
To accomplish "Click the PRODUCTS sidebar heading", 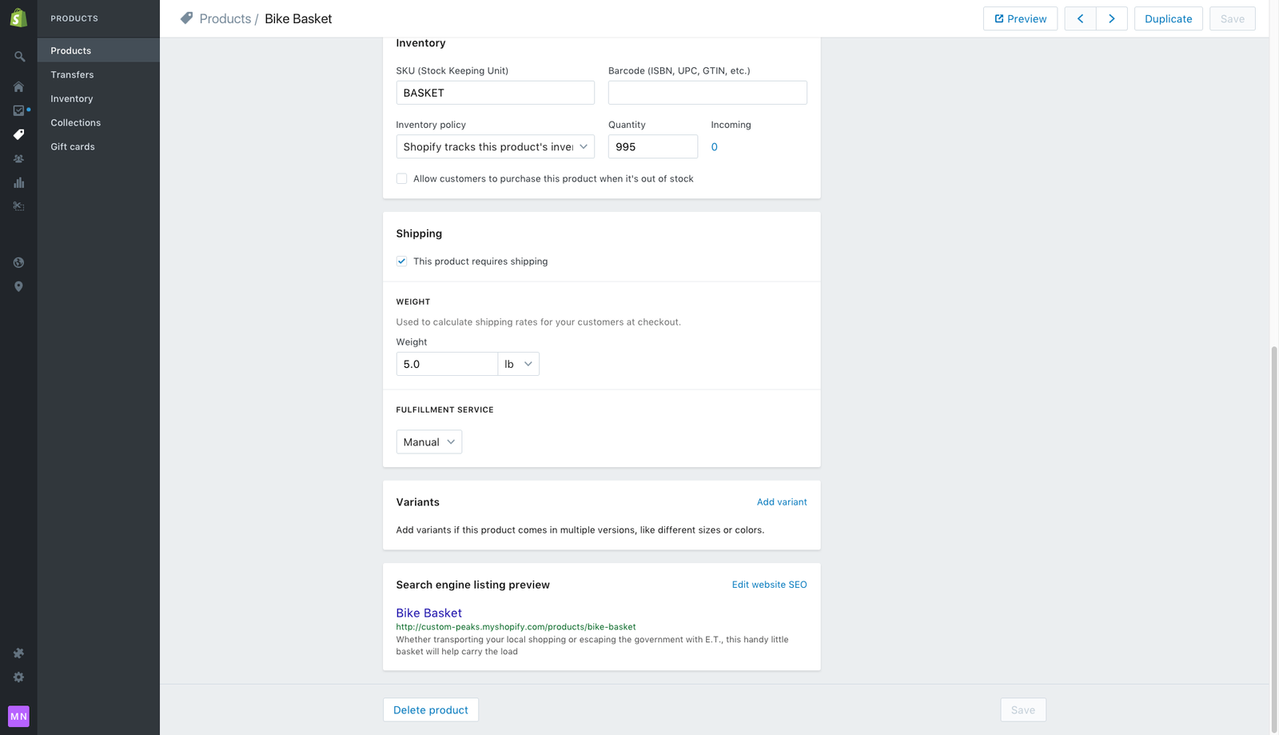I will 74,18.
